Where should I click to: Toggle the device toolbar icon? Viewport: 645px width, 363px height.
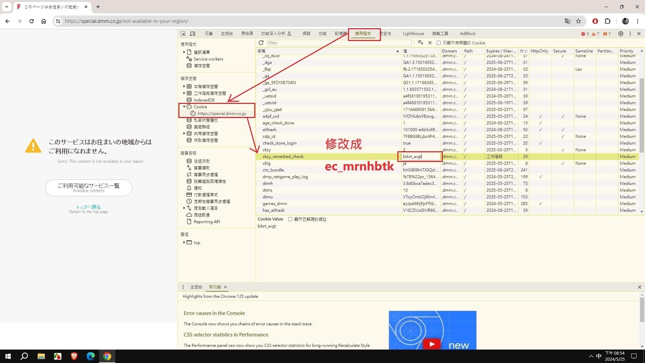click(x=192, y=34)
